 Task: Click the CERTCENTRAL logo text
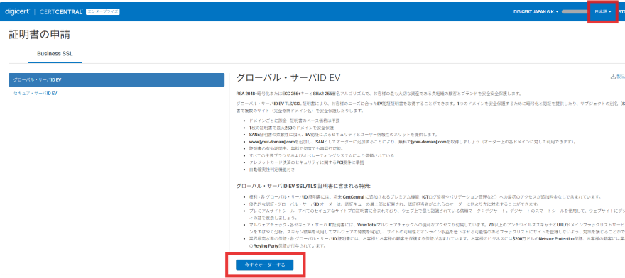61,11
